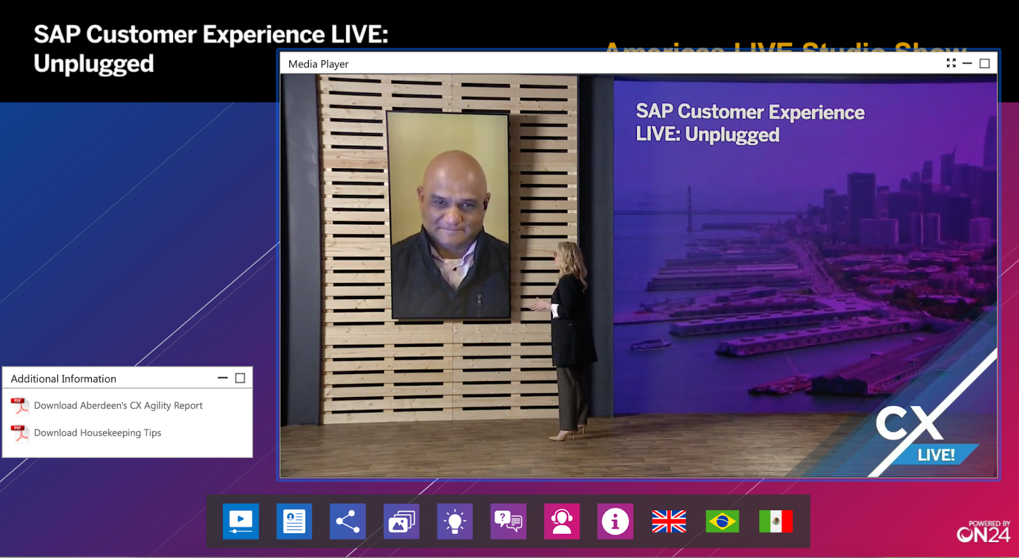This screenshot has height=558, width=1019.
Task: Select the Brazil flag language option
Action: [x=722, y=521]
